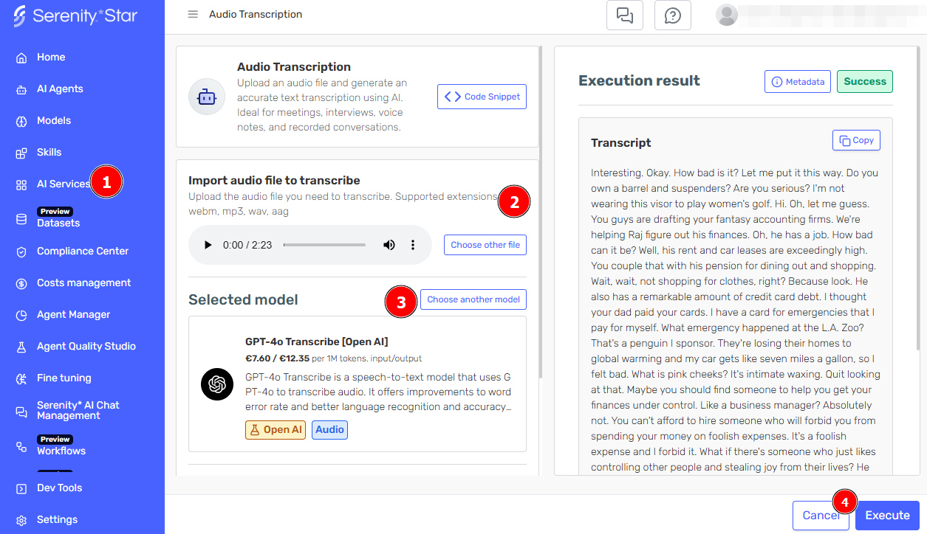Click the AI Services grid icon
This screenshot has width=927, height=534.
coord(21,185)
